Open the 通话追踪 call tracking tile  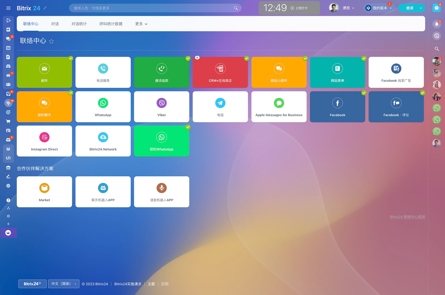click(162, 72)
